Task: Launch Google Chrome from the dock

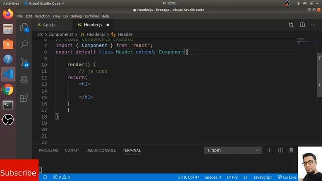Action: click(x=8, y=89)
